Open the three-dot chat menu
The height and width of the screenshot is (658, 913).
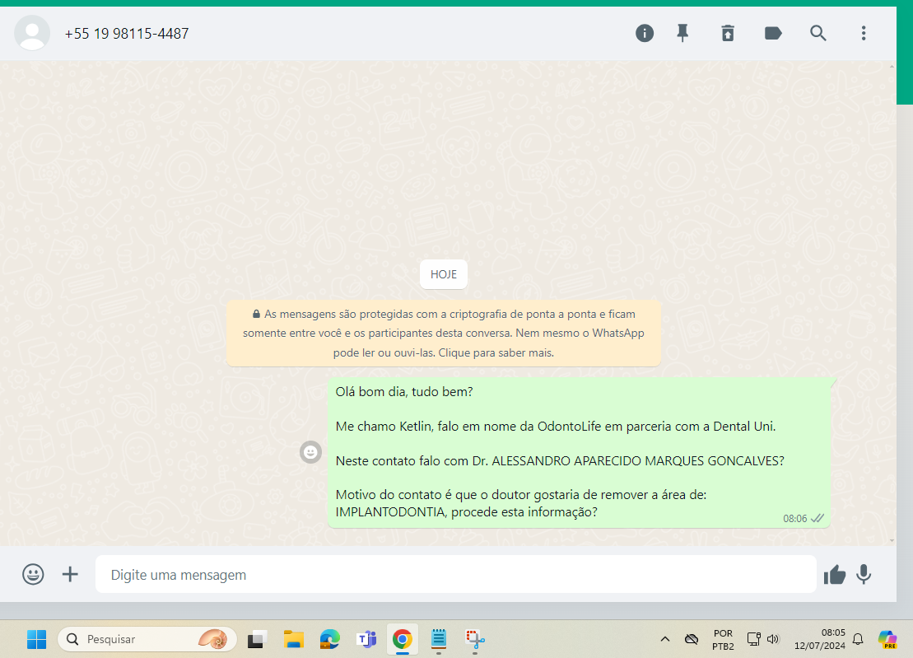point(864,33)
